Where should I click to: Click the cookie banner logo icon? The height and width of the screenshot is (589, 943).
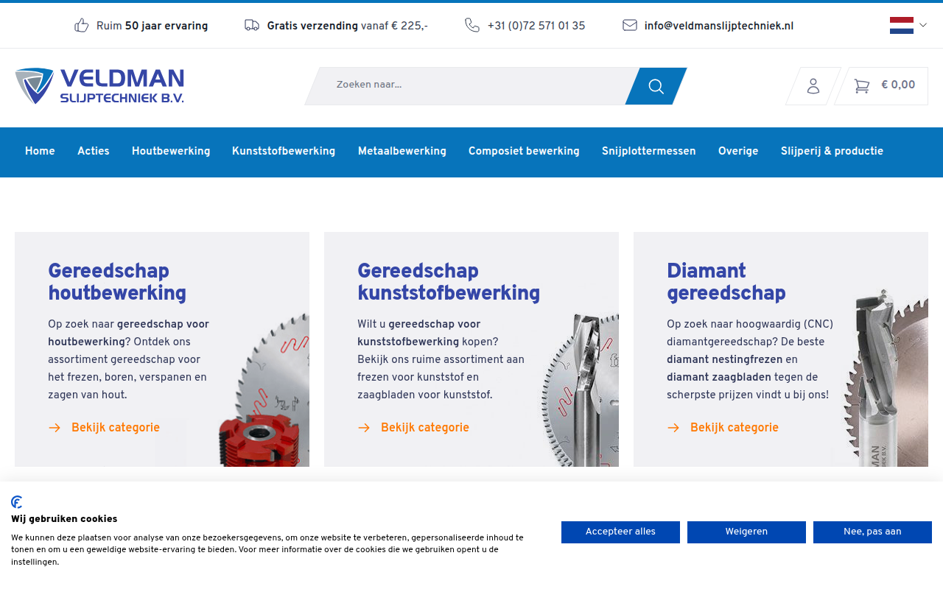17,502
